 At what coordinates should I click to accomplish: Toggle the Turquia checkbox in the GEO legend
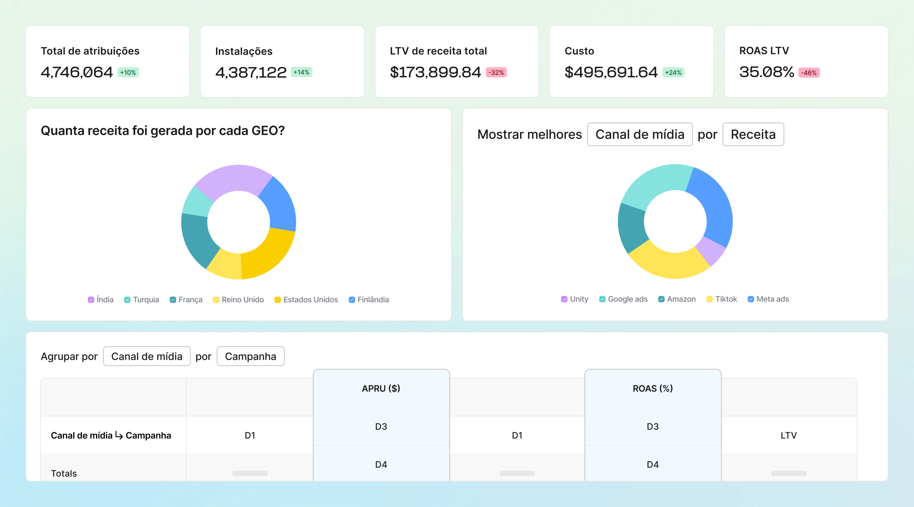point(127,299)
